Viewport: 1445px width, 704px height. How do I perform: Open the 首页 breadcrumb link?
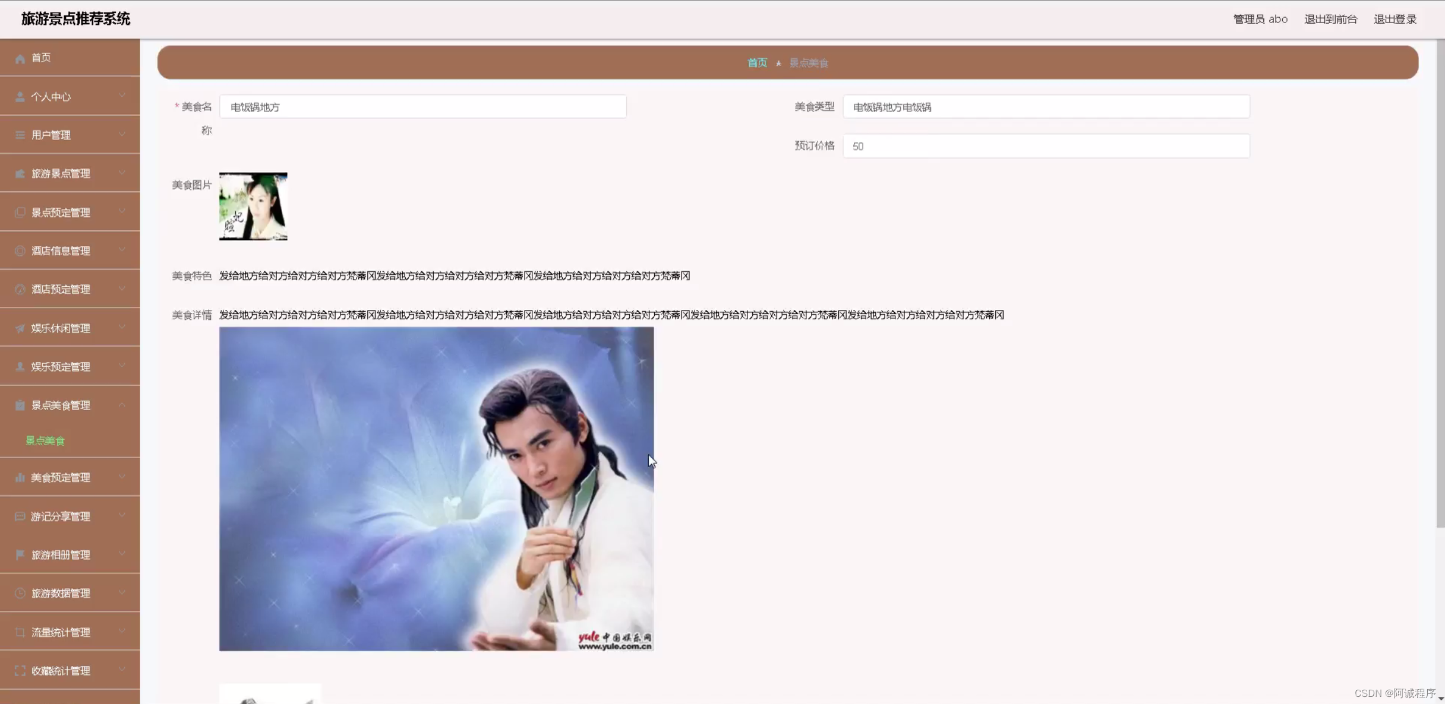click(x=757, y=62)
